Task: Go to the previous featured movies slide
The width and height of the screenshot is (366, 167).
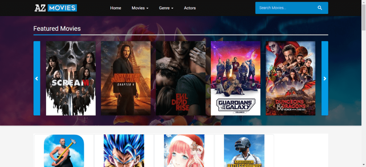Action: (37, 78)
